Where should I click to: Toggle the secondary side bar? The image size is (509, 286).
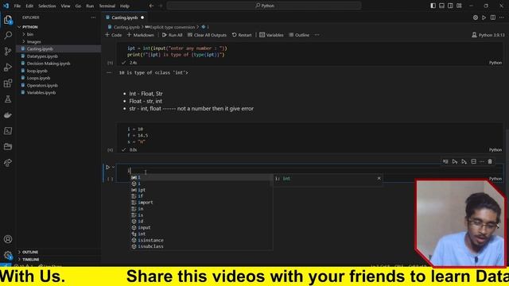450,6
